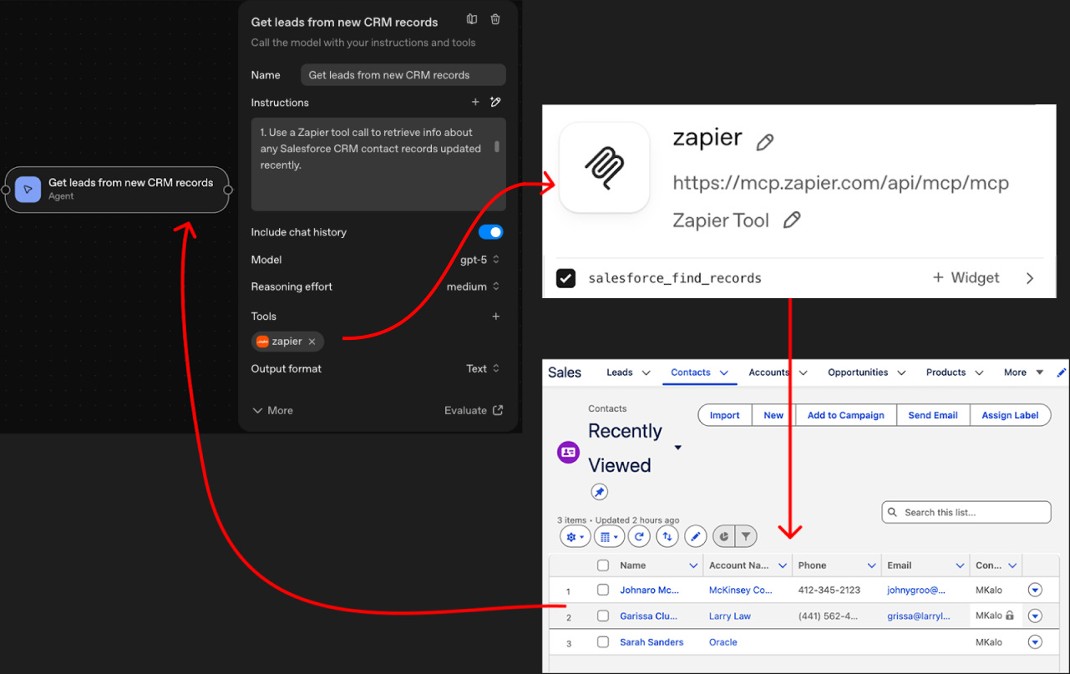Toggle Include chat history switch
This screenshot has height=674, width=1070.
click(491, 232)
